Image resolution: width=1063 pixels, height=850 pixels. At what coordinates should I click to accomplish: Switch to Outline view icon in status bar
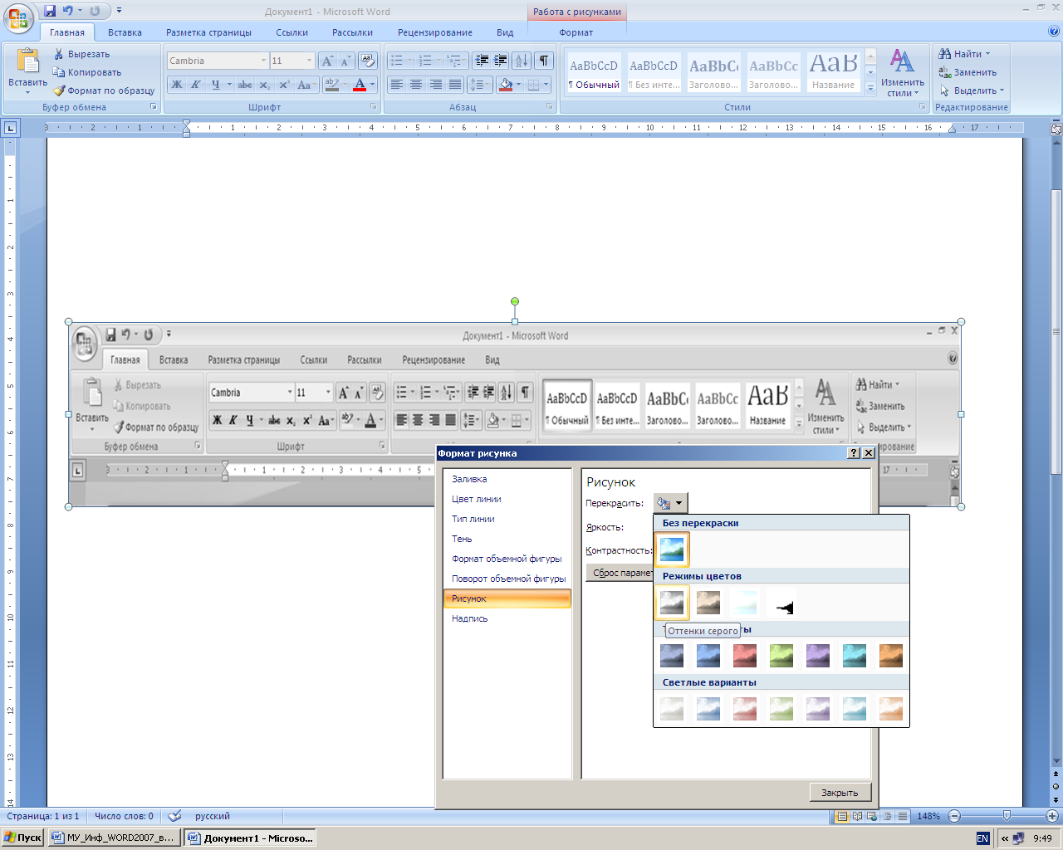pos(888,816)
